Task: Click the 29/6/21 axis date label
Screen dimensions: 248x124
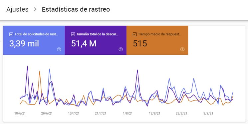Action: (x=47, y=113)
